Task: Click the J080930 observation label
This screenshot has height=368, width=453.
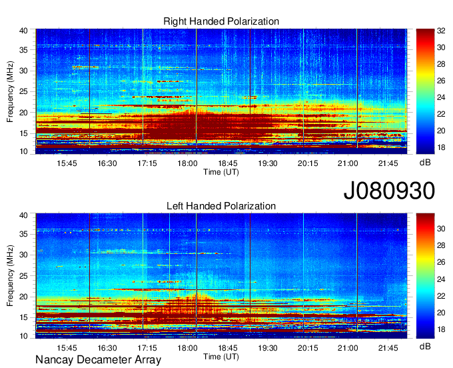Action: [x=389, y=191]
